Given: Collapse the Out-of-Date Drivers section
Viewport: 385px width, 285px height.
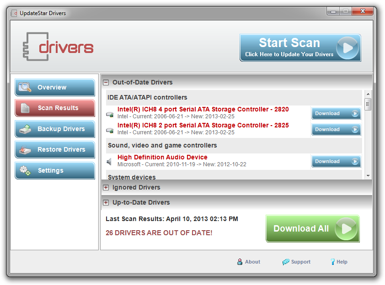Looking at the screenshot, I should (106, 82).
